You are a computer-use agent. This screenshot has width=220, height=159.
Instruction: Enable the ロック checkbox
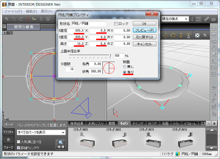[116, 24]
